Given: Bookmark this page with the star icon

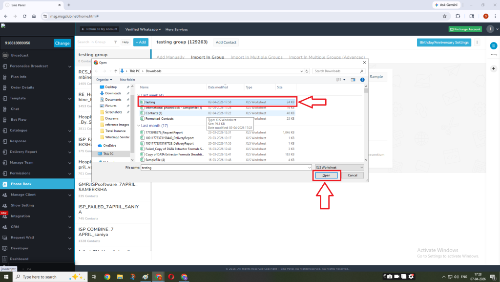Looking at the screenshot, I should (444, 16).
